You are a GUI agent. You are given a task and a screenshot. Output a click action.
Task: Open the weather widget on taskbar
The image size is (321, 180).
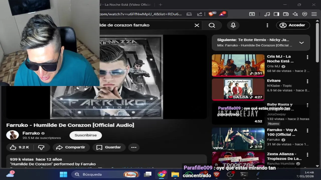10,174
